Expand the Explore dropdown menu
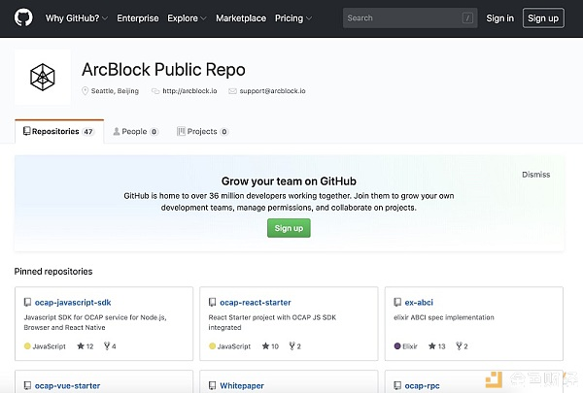 click(187, 18)
